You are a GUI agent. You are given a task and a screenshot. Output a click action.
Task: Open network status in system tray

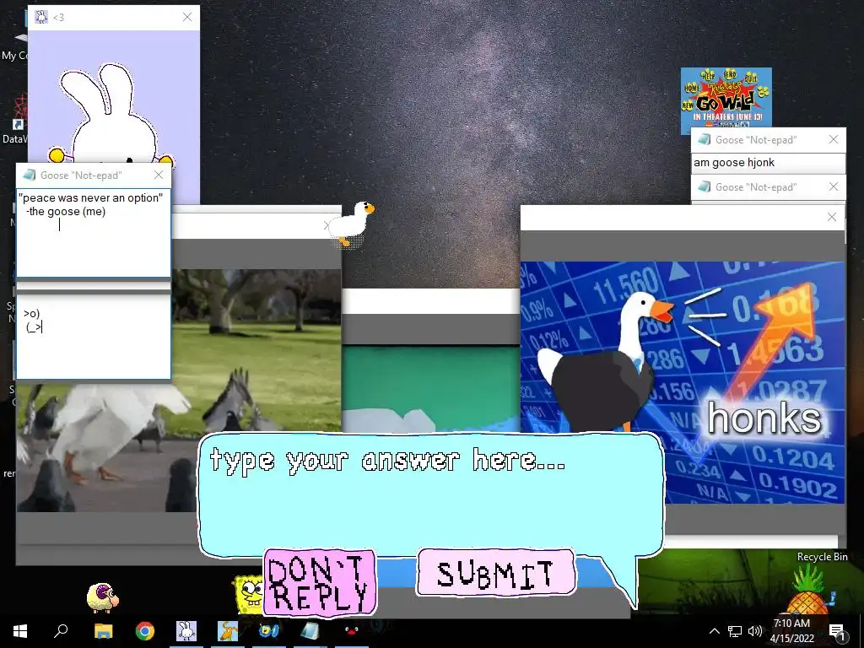(735, 631)
